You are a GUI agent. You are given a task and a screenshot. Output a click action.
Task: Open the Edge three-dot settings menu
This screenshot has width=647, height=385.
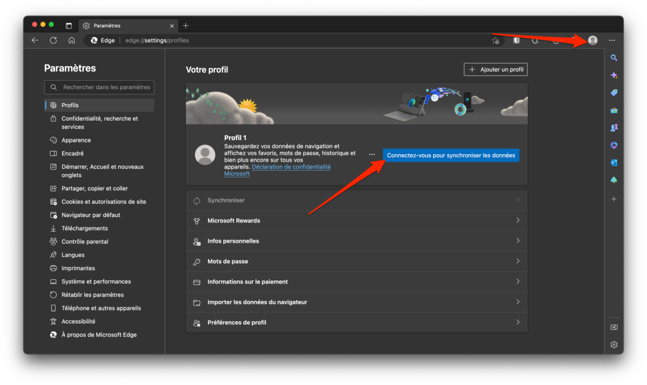(x=612, y=40)
